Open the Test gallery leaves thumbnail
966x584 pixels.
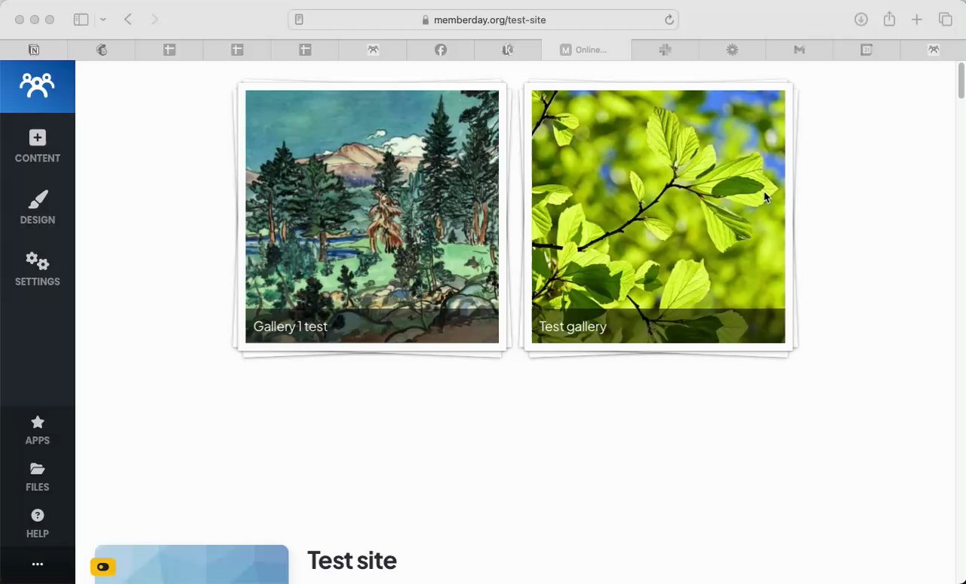[658, 217]
